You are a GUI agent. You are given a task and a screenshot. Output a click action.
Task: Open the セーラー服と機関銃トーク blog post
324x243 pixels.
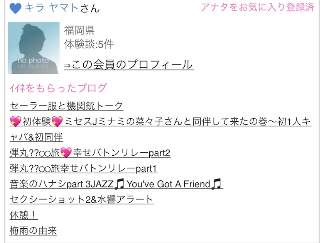tap(66, 106)
